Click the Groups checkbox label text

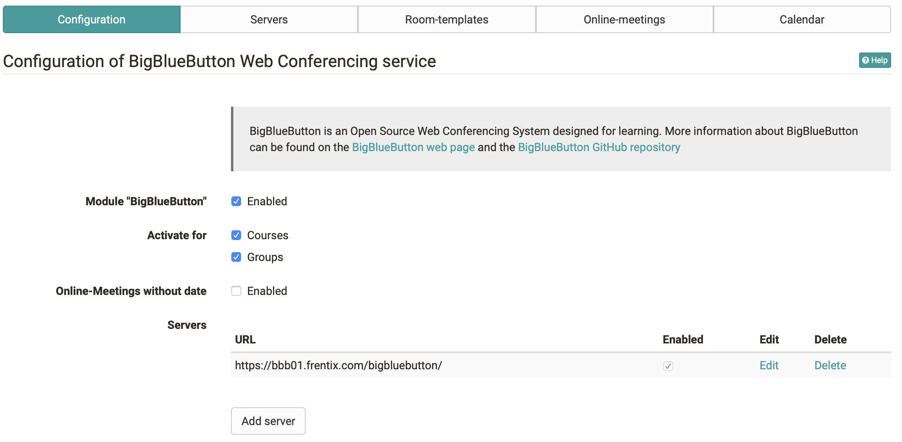(265, 257)
